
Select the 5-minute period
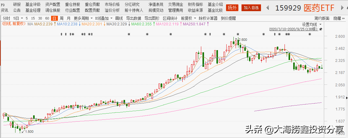pos(27,18)
